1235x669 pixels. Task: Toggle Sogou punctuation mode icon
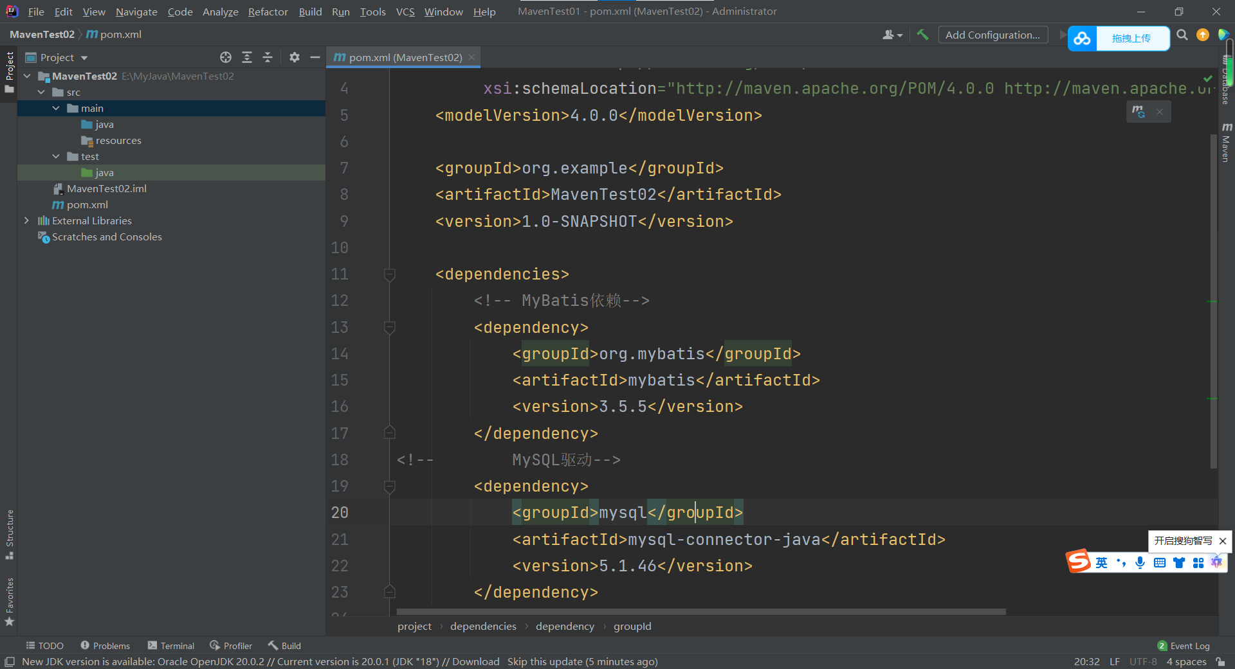[x=1121, y=563]
